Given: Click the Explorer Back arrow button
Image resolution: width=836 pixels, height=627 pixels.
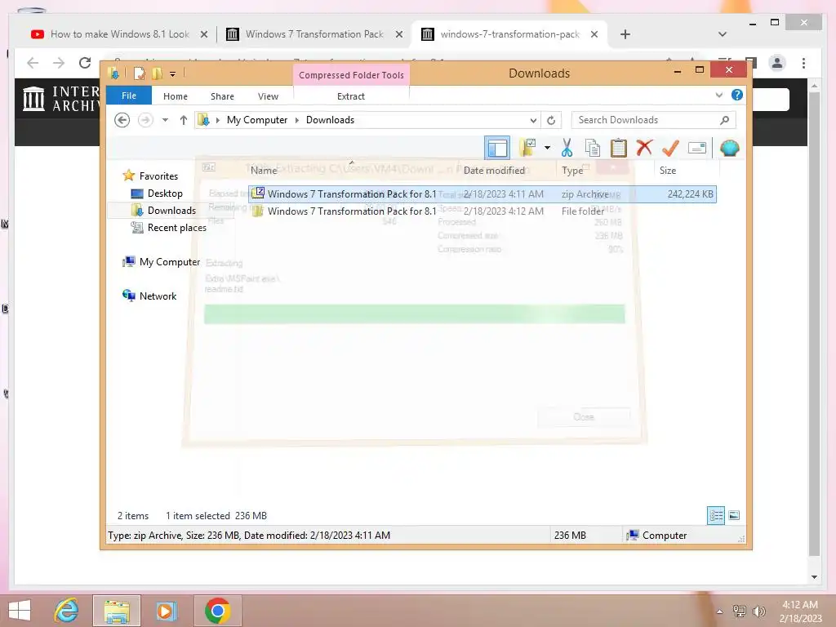Looking at the screenshot, I should (x=122, y=120).
